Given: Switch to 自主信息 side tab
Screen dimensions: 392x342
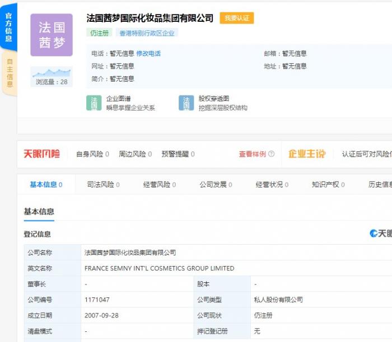Looking at the screenshot, I should pyautogui.click(x=10, y=73).
